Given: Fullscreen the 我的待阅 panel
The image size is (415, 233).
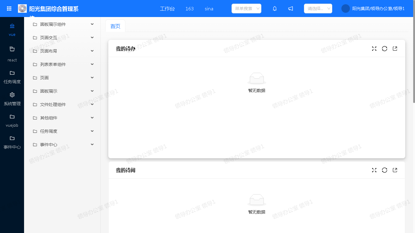Looking at the screenshot, I should pos(374,170).
